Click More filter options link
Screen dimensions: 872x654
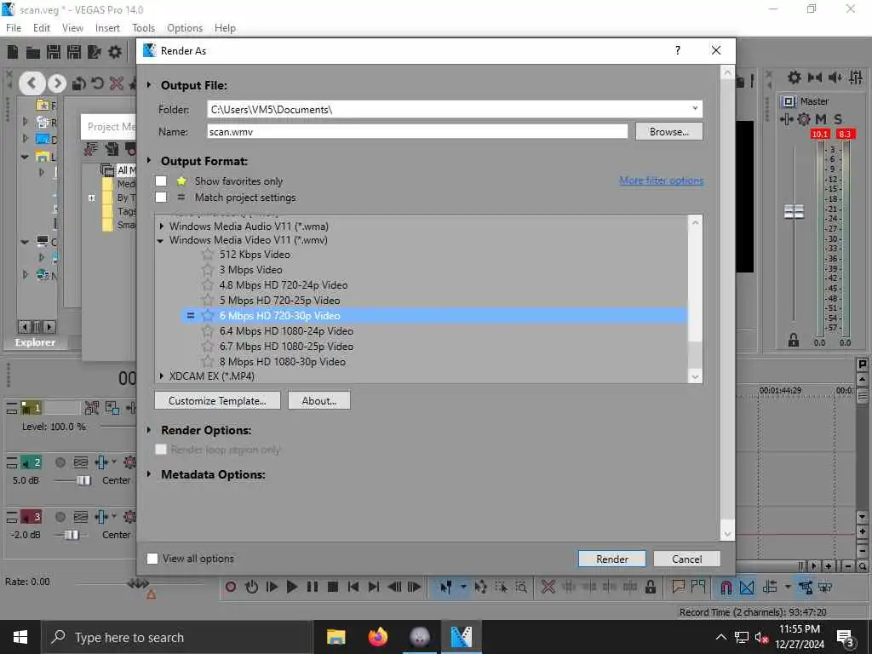pos(661,181)
